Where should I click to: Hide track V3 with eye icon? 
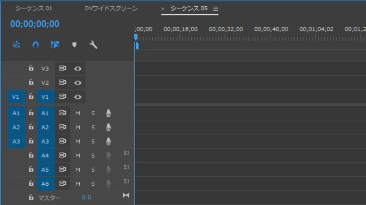point(77,69)
